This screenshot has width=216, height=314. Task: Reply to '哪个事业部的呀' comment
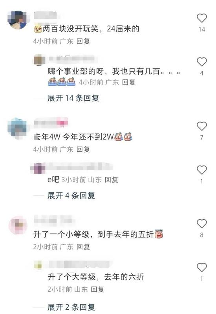[x=129, y=82]
